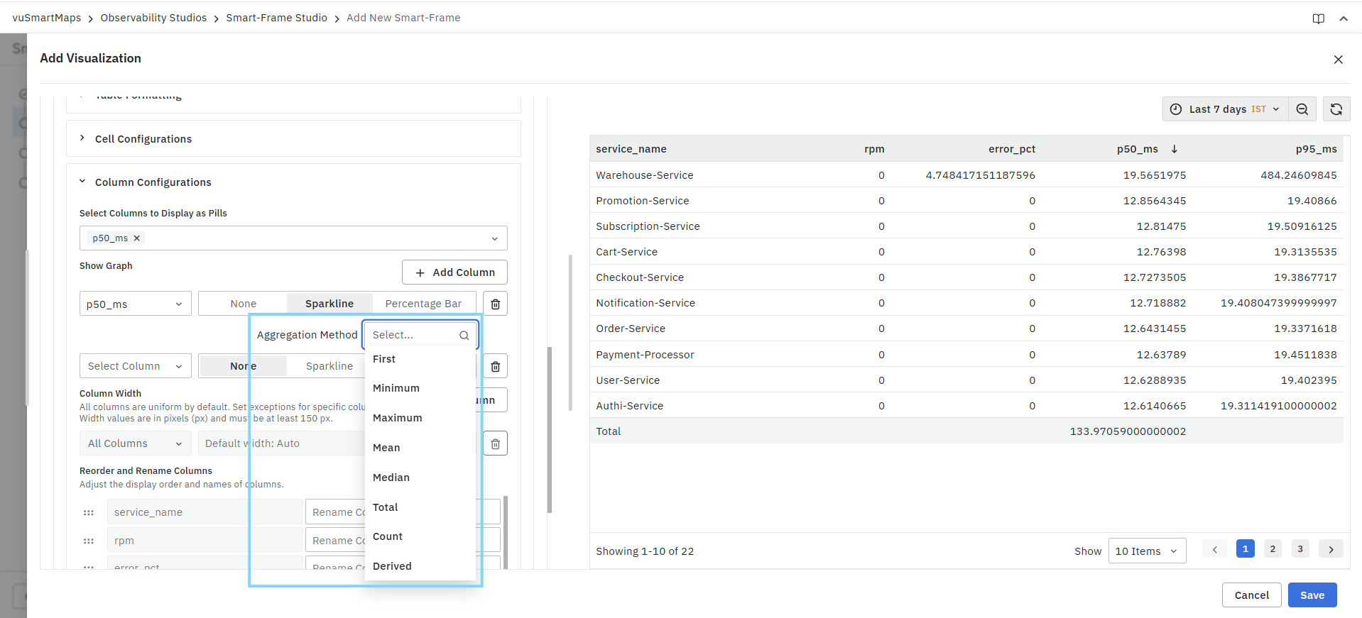Image resolution: width=1362 pixels, height=618 pixels.
Task: Click the Cancel button
Action: (1251, 595)
